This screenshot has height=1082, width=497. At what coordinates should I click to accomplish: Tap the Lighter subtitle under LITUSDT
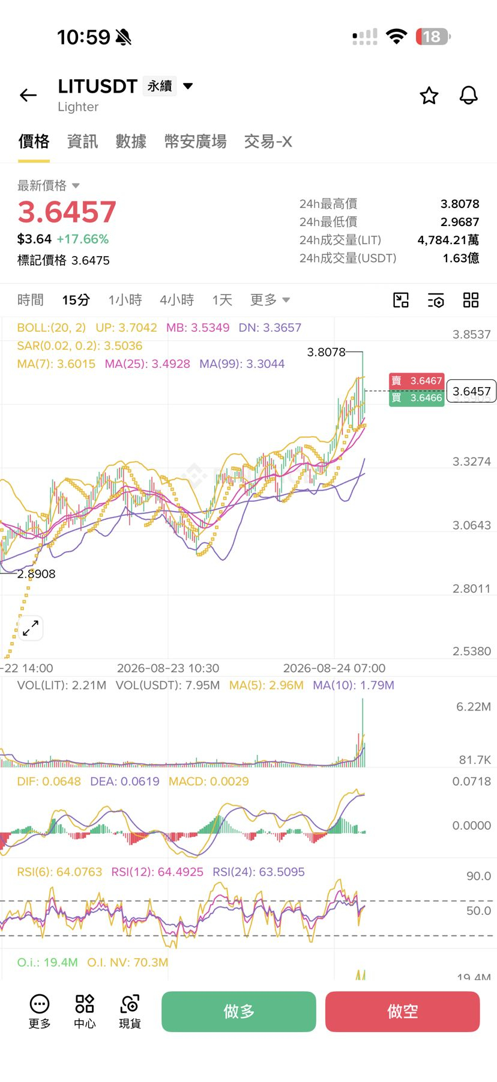[x=78, y=107]
